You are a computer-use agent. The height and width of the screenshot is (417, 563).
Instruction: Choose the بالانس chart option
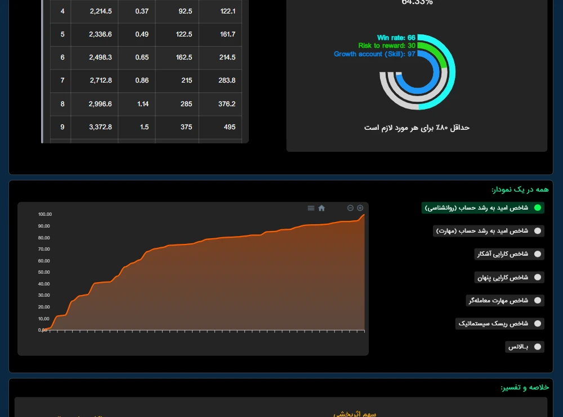(525, 347)
